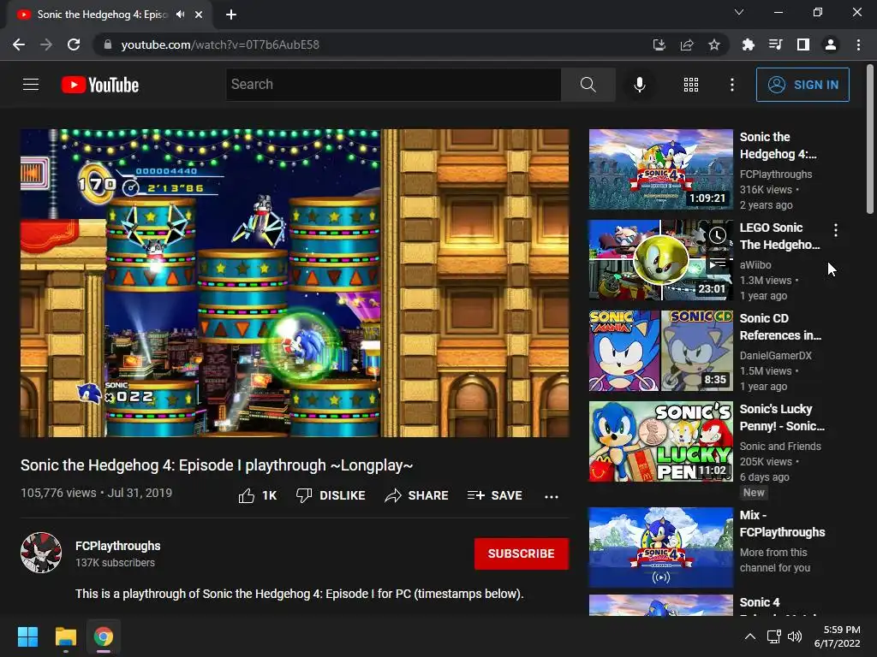The width and height of the screenshot is (877, 657).
Task: Click the page vertical scrollbar
Action: (x=870, y=139)
